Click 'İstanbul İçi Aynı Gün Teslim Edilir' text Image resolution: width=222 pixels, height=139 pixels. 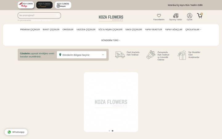(185, 5)
